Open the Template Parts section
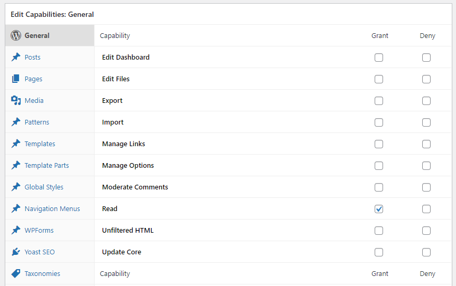 46,165
